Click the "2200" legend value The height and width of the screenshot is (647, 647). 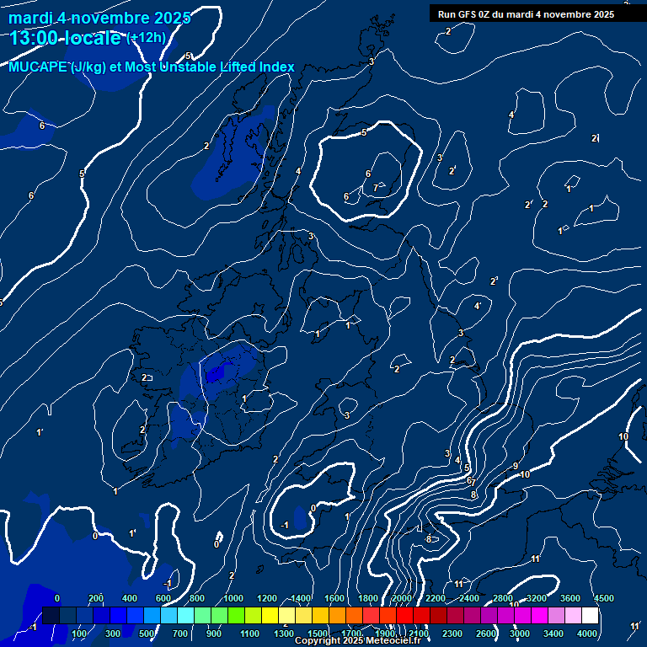[436, 598]
